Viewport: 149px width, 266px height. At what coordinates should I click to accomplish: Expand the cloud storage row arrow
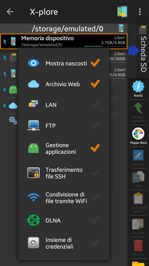click(x=5, y=106)
